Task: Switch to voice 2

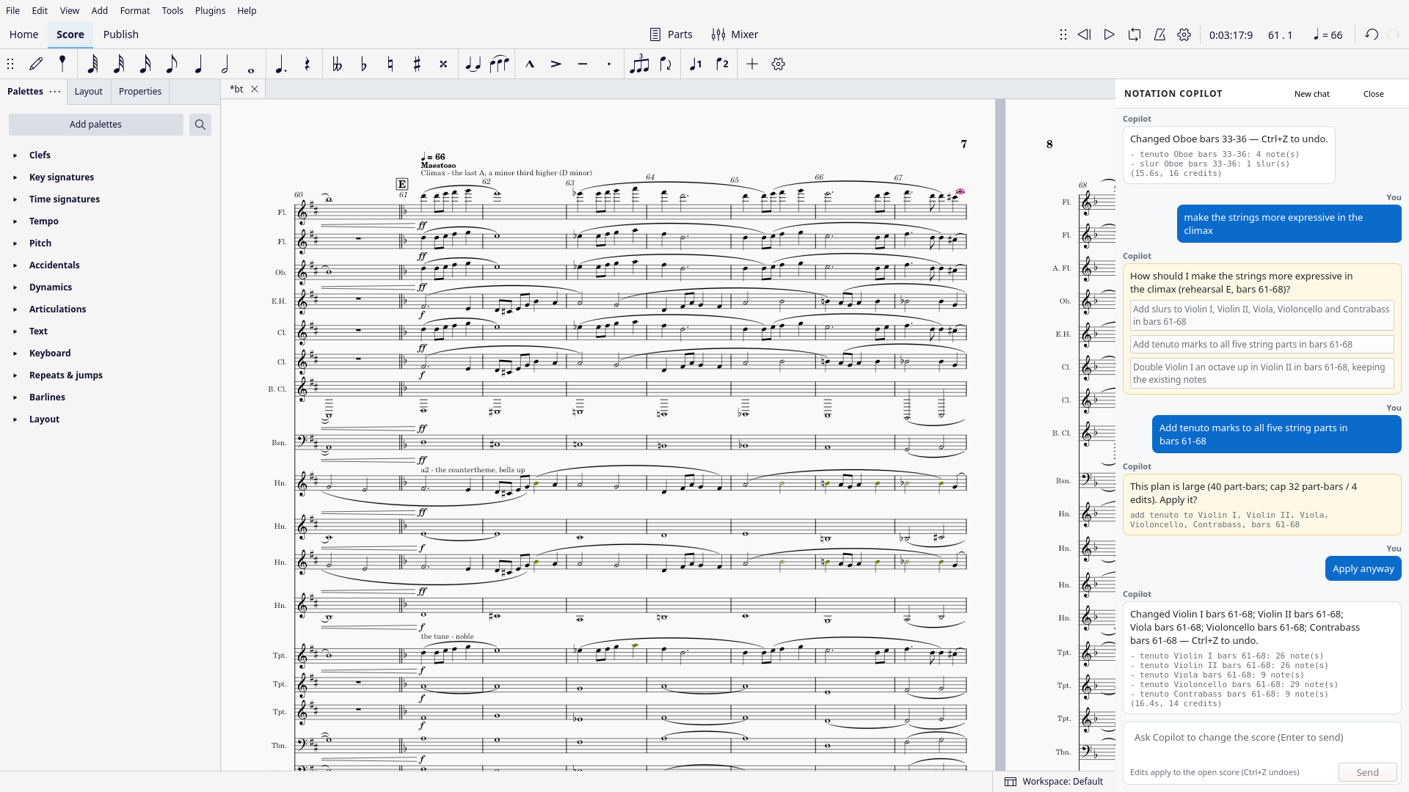Action: point(722,65)
